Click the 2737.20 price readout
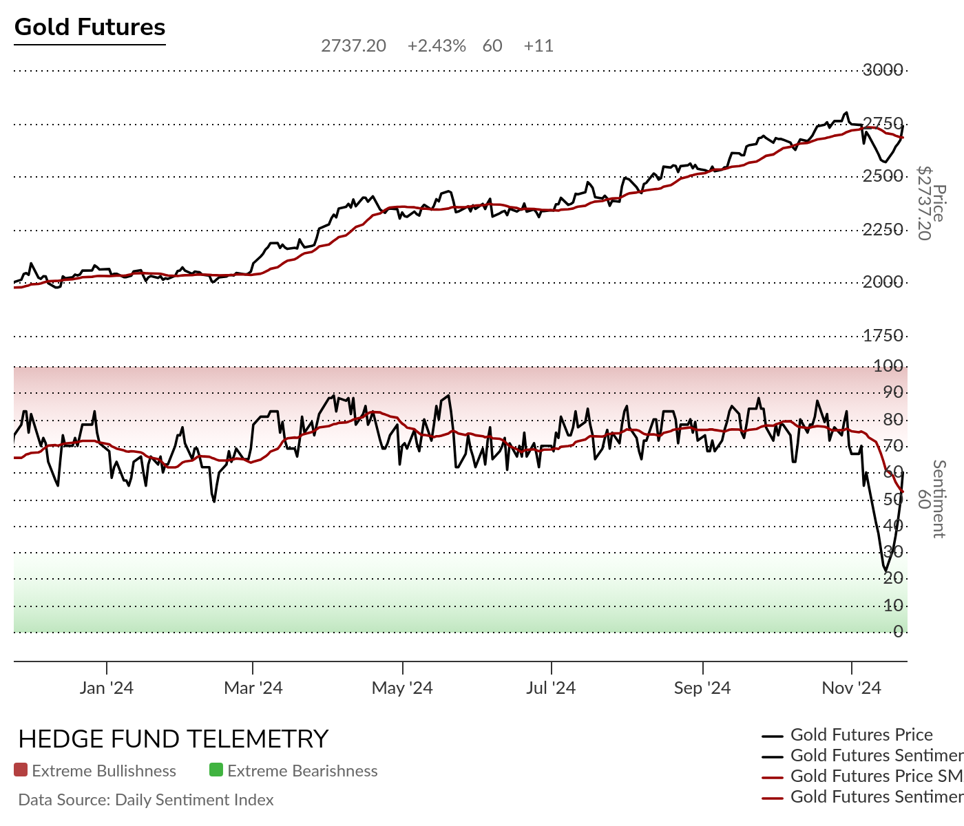Screen dimensions: 964x826 coord(354,46)
